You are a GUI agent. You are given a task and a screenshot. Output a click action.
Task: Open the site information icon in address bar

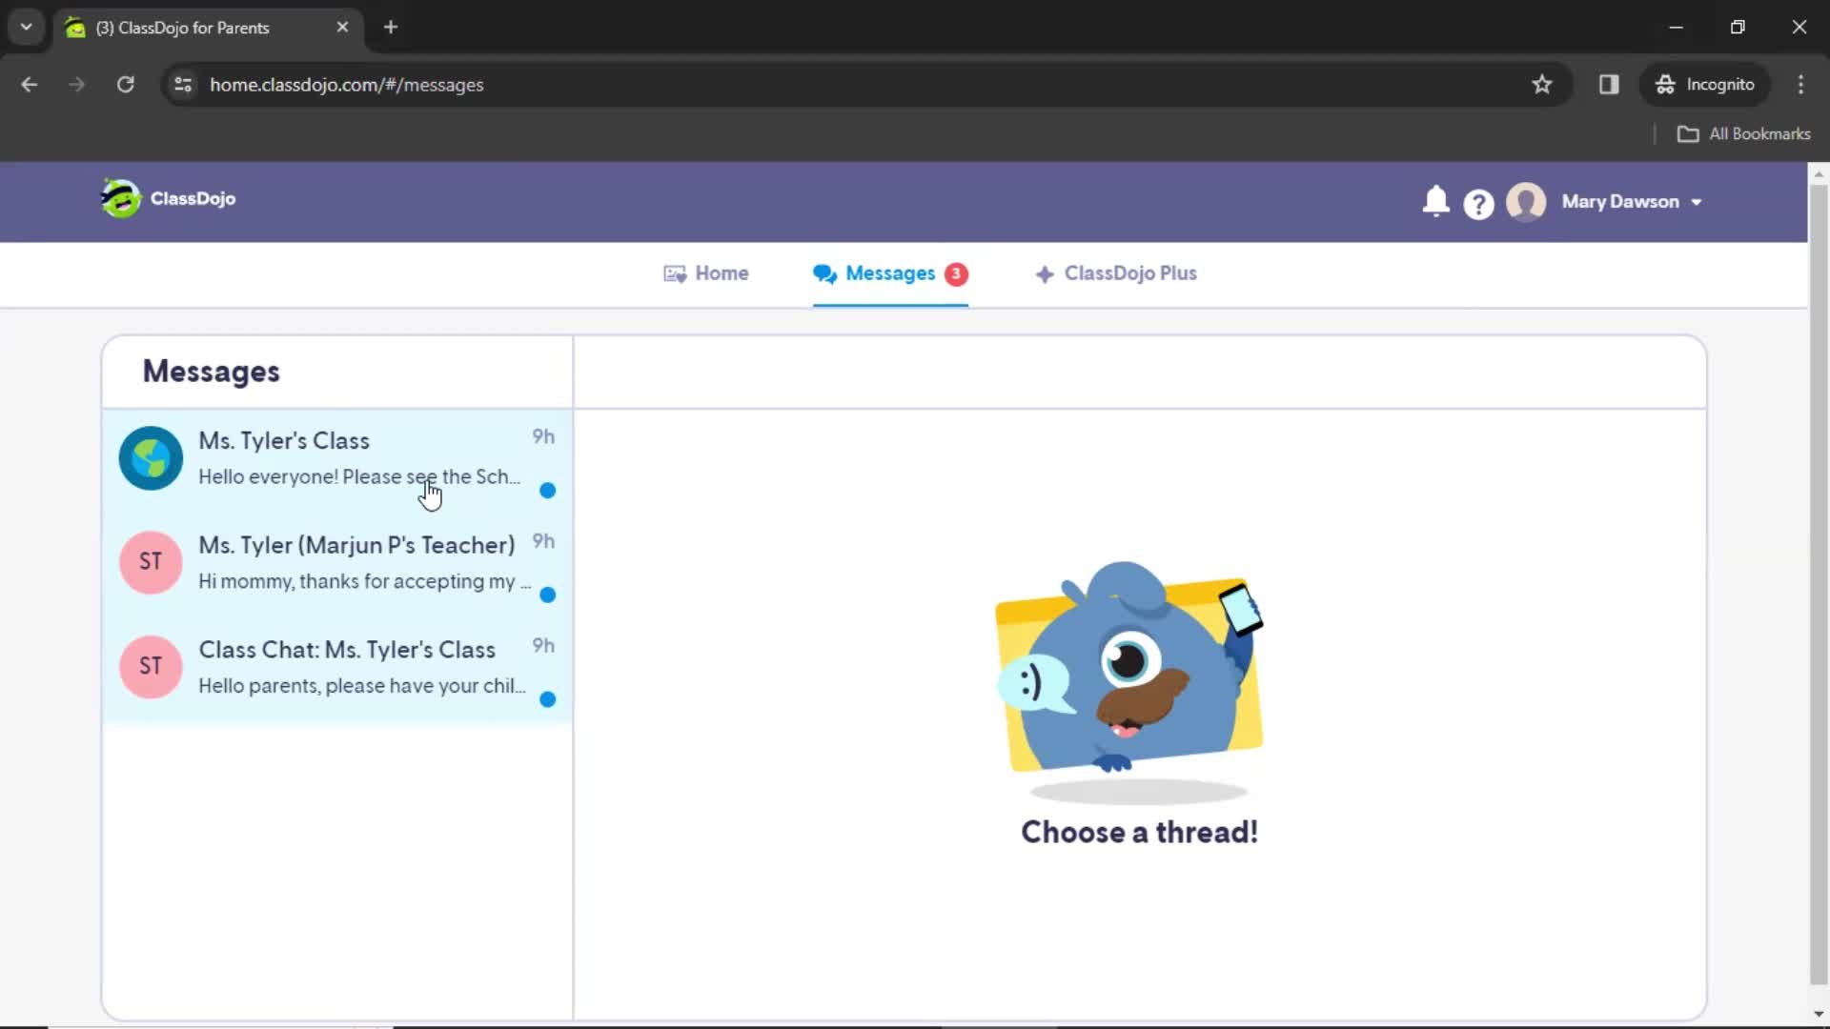point(183,85)
